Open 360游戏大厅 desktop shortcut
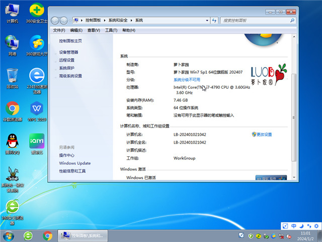322x242 pixels. [x=37, y=46]
